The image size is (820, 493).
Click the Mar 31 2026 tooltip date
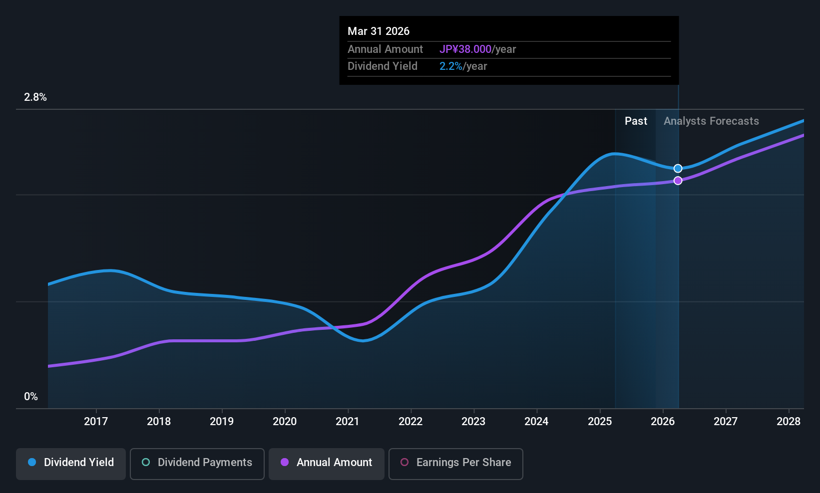(379, 31)
